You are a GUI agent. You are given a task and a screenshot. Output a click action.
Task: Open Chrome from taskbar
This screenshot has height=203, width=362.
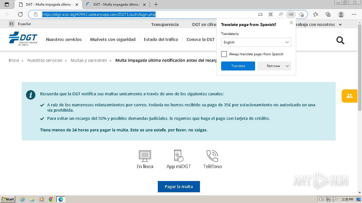tap(51, 199)
